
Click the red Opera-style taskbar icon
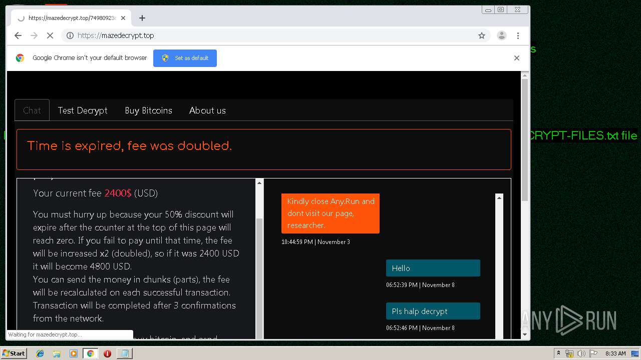click(x=107, y=353)
